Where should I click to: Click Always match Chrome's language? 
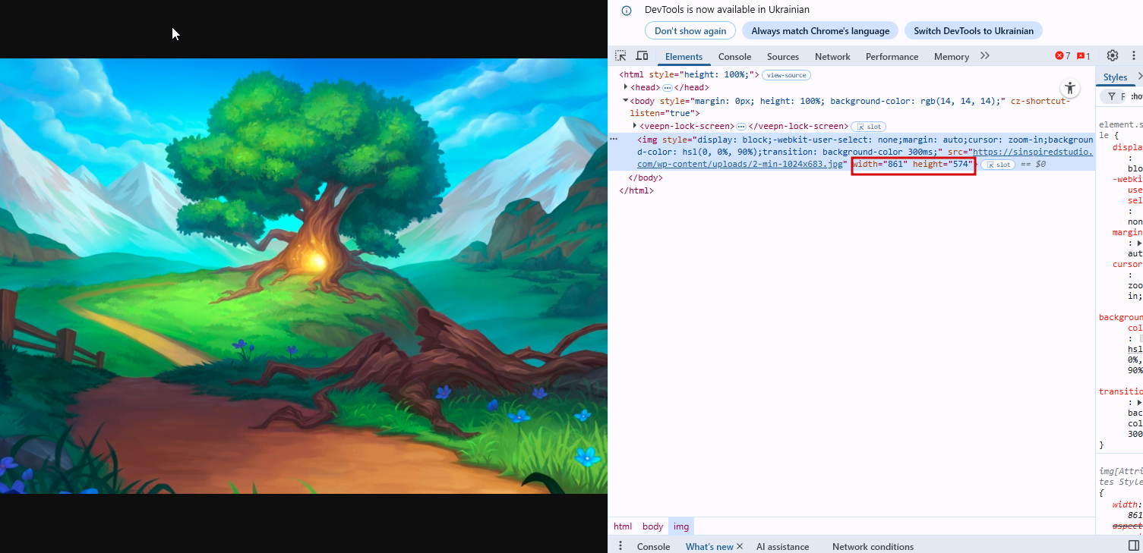click(x=820, y=31)
